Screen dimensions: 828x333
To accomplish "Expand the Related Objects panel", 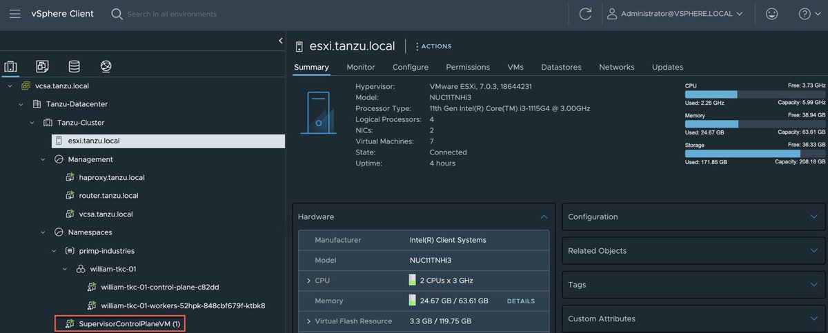I will [x=814, y=251].
